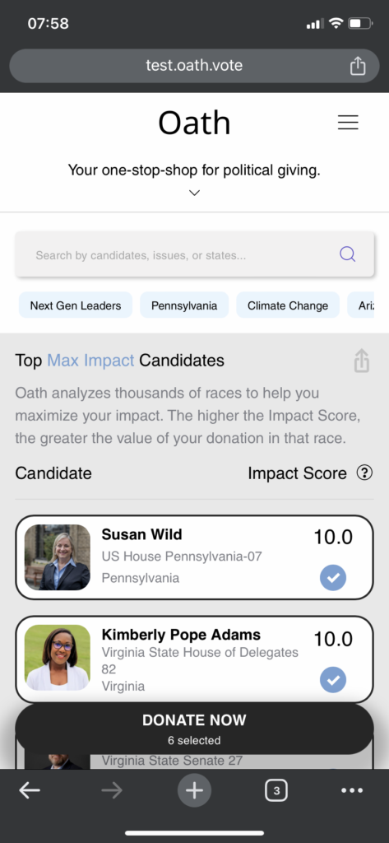Screen dimensions: 389x843
Task: Tap the share icon in the address bar
Action: 357,66
